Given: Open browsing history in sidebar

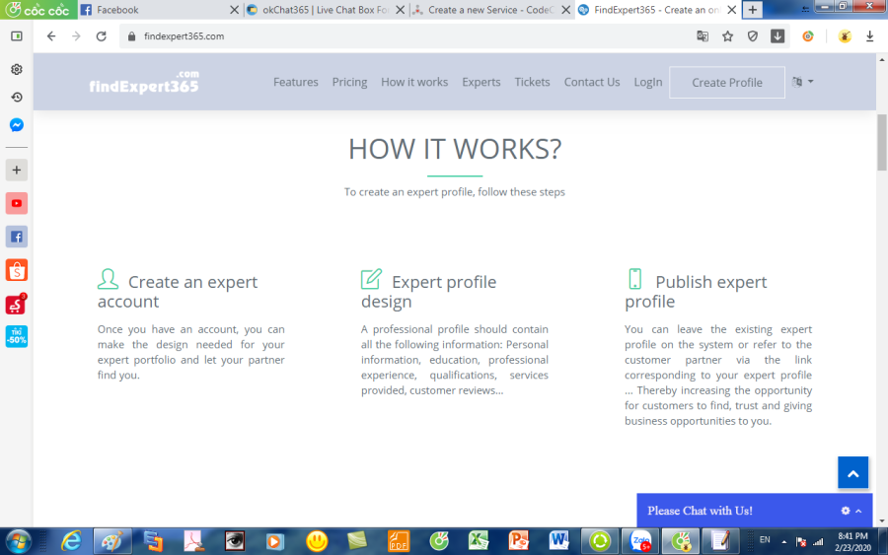Looking at the screenshot, I should coord(17,98).
